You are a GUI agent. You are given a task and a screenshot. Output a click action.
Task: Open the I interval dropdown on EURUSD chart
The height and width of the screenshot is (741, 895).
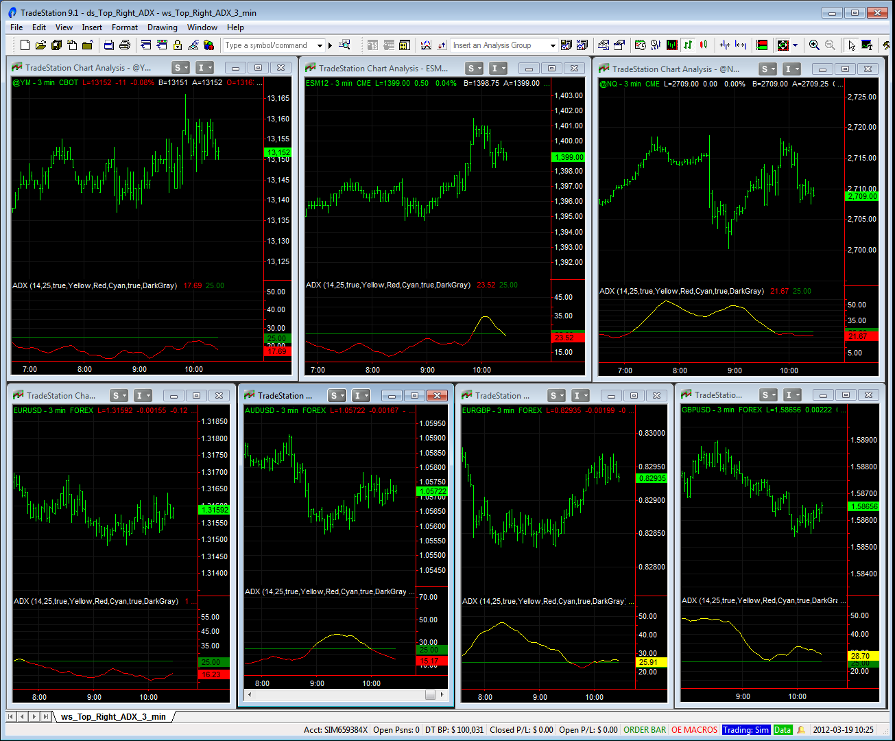coord(143,396)
